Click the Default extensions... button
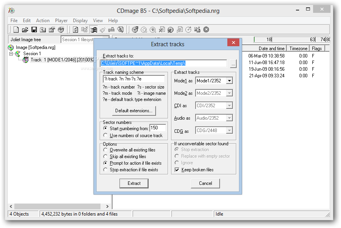341x228 pixels. pos(134,111)
